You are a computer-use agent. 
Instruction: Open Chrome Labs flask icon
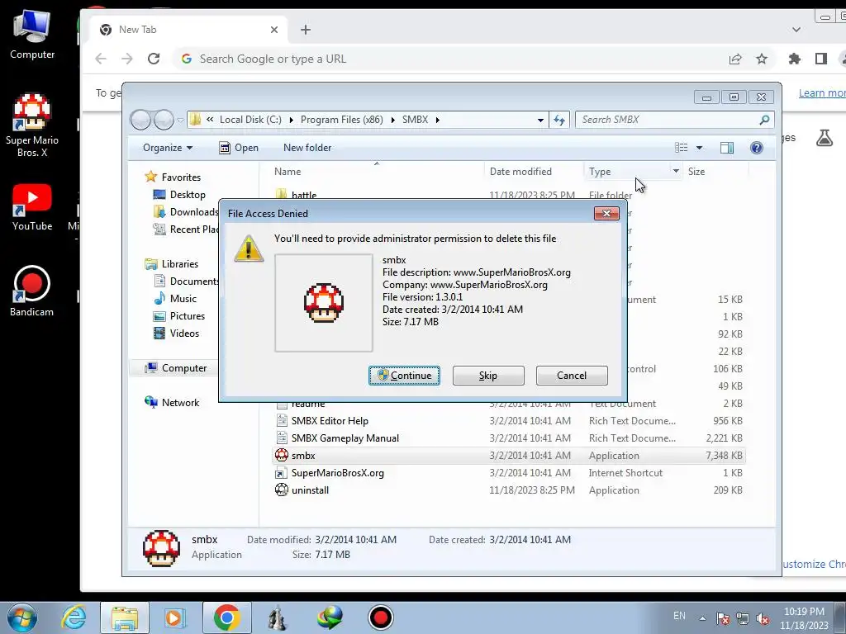(x=825, y=138)
